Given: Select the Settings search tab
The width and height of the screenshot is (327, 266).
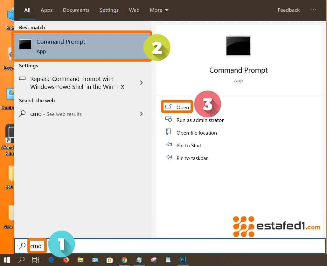Looking at the screenshot, I should (109, 10).
